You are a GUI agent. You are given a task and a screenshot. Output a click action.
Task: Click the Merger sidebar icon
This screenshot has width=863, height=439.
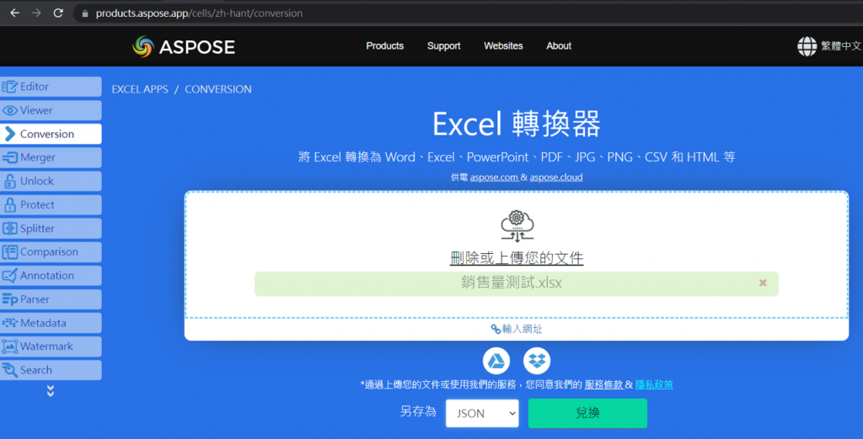(10, 158)
